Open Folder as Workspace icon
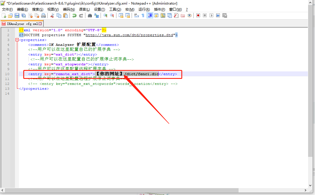315x195 pixels. pos(183,16)
